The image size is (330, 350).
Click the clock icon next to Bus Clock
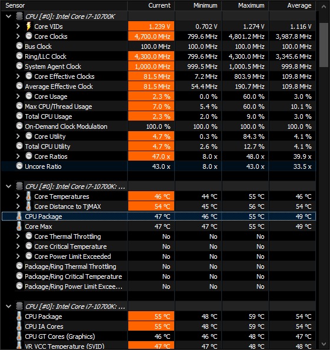19,46
